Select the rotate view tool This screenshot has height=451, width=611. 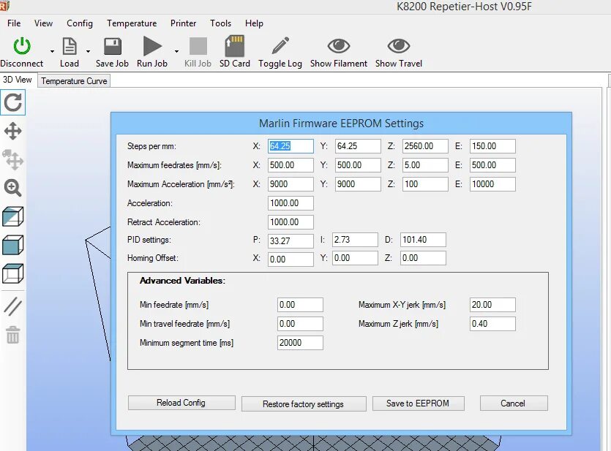point(13,102)
